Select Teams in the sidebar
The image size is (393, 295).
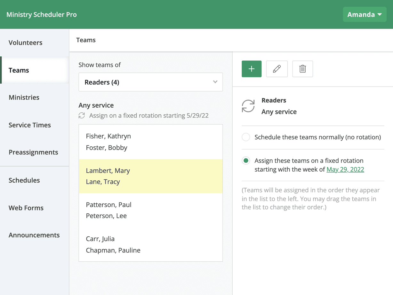click(x=35, y=70)
